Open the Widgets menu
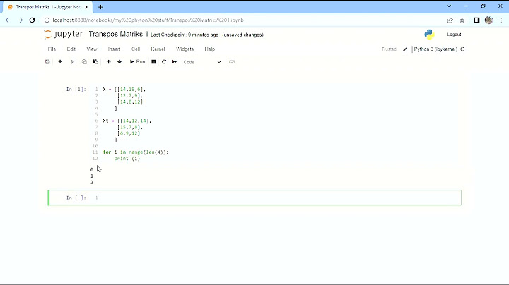The height and width of the screenshot is (285, 509). pos(185,49)
